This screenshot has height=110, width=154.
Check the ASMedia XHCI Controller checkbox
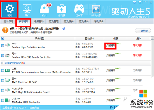tap(3, 101)
